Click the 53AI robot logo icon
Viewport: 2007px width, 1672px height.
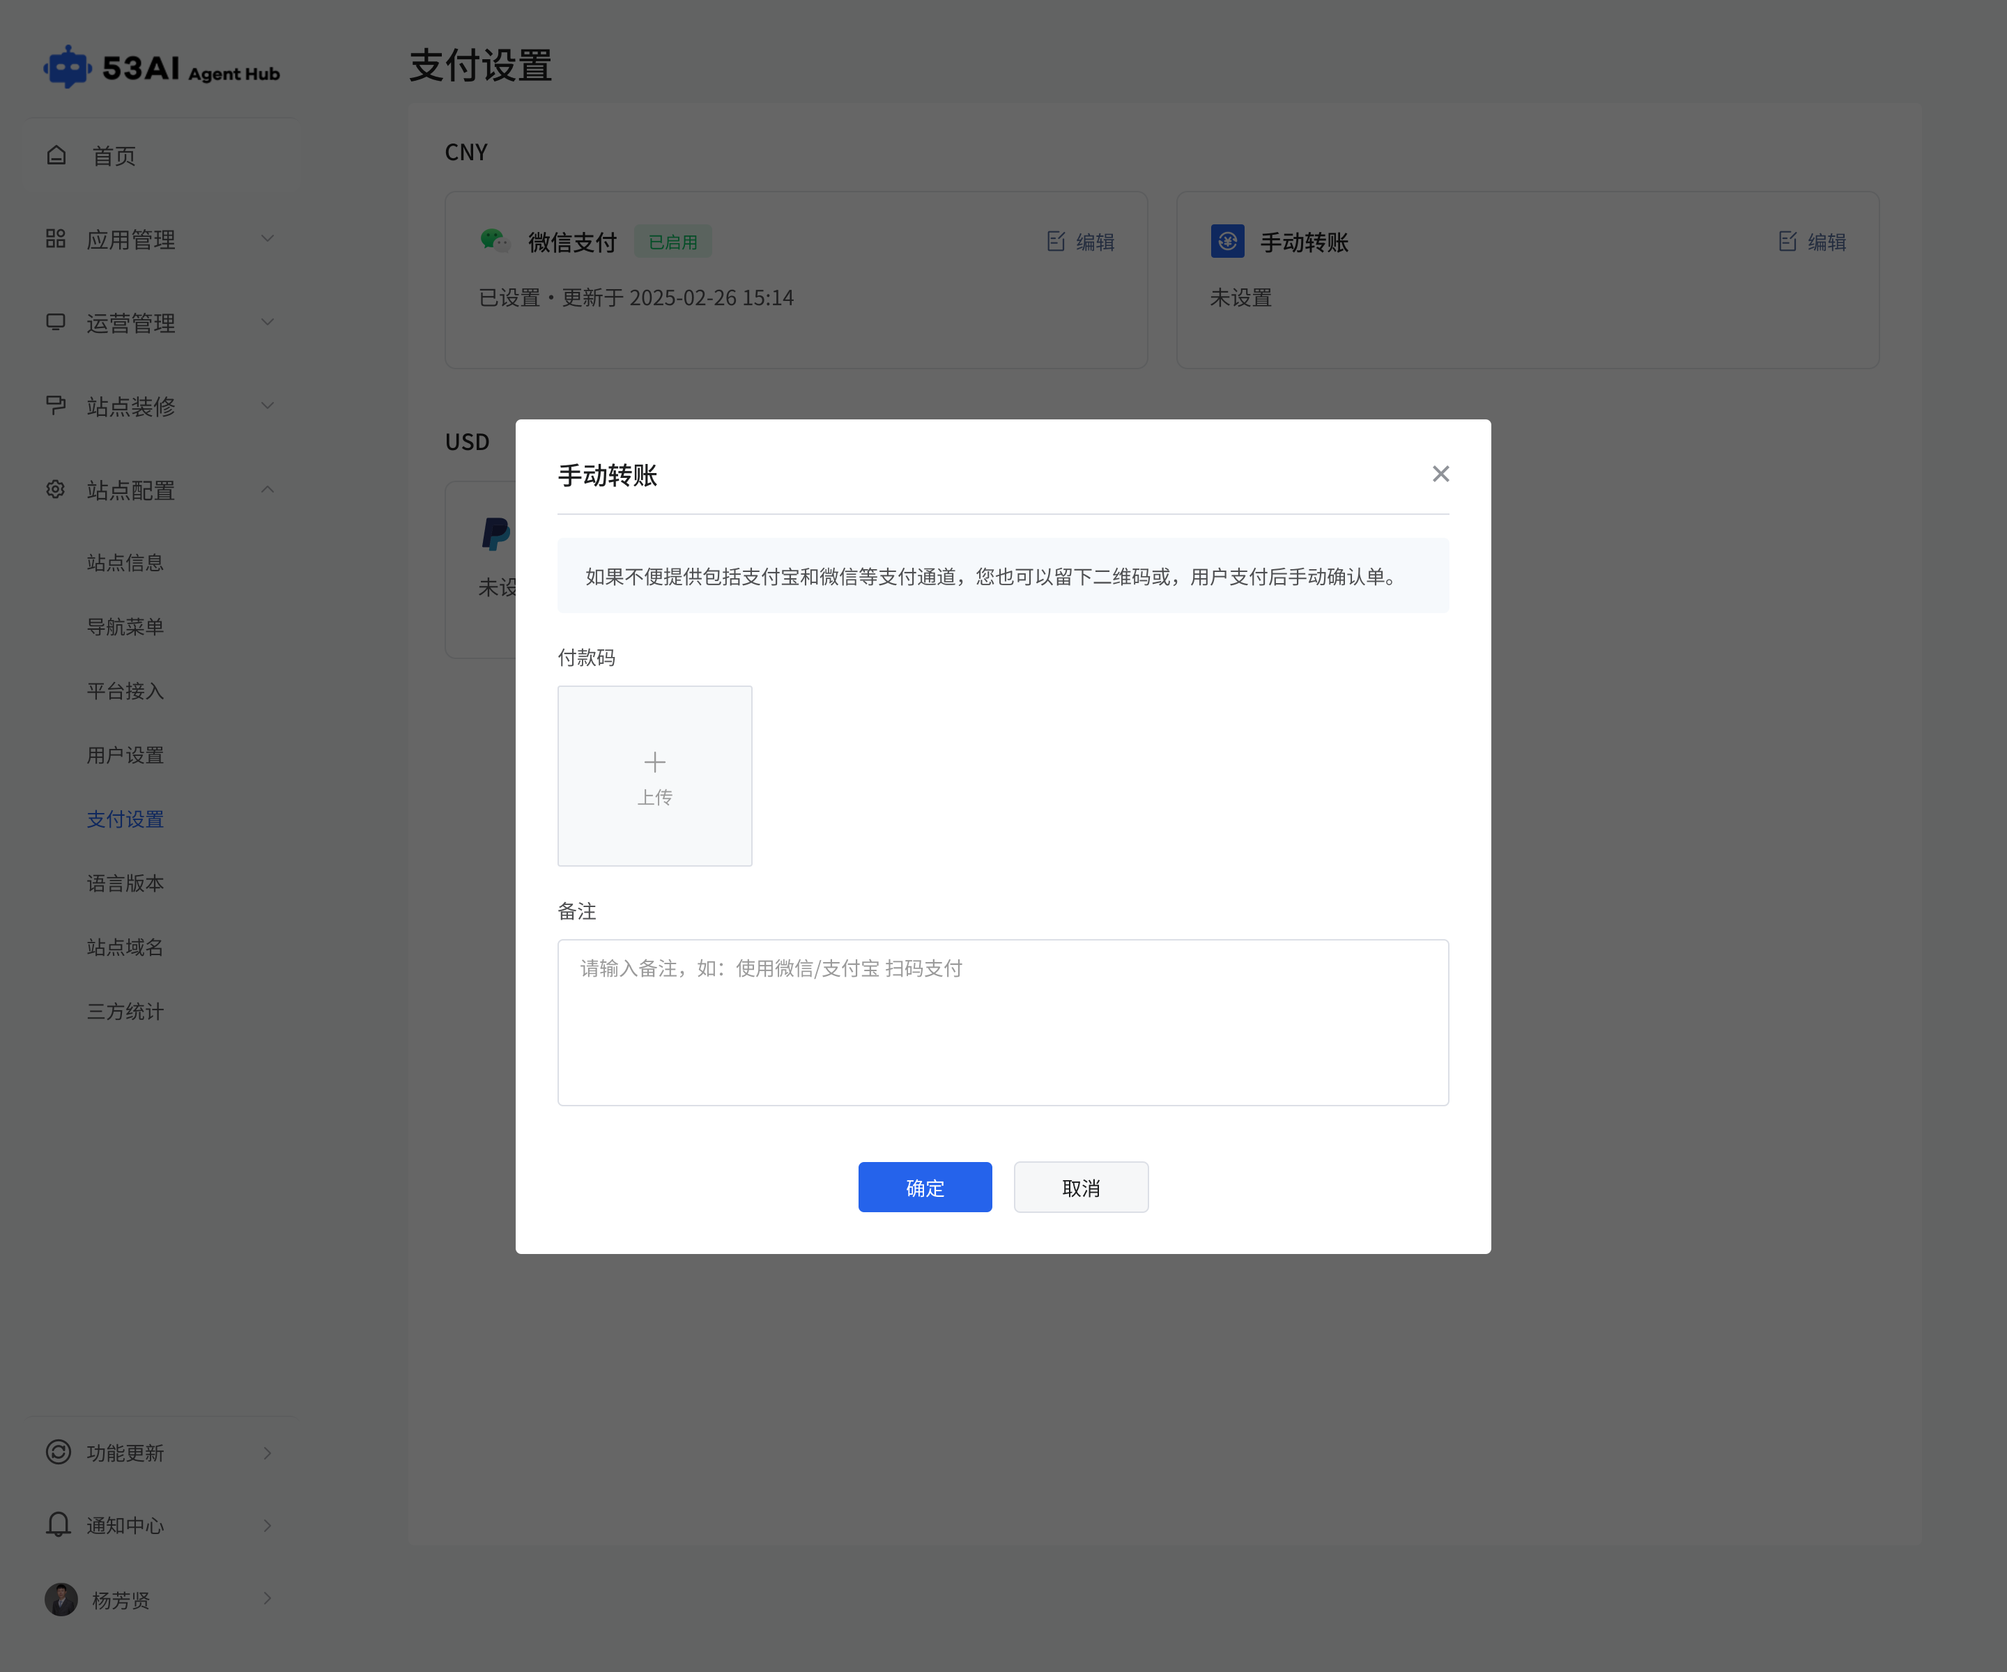coord(67,67)
